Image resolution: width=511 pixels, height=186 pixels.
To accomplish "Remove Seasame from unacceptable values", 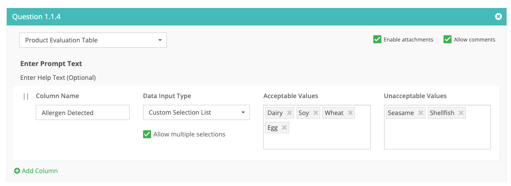I will (421, 113).
